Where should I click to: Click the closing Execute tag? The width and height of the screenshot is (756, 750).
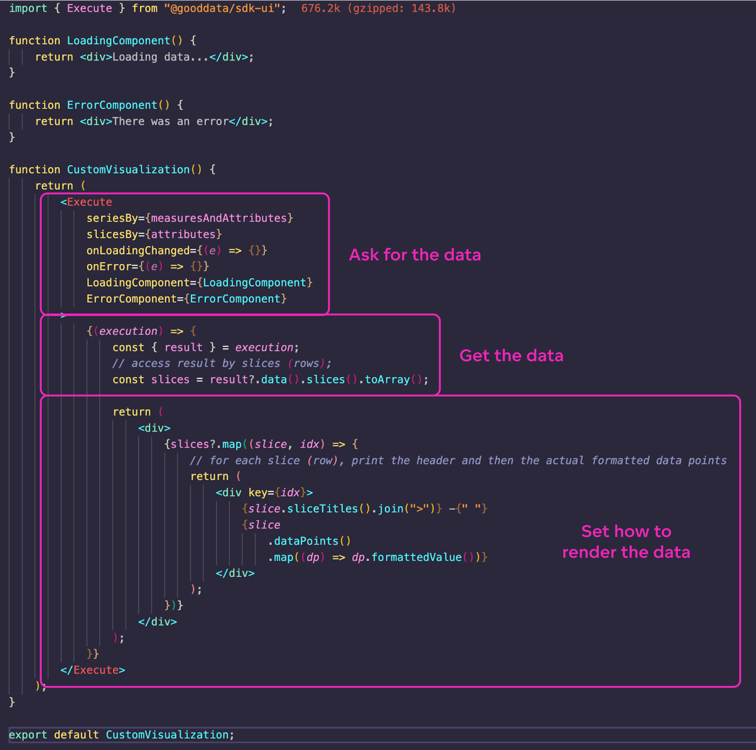pos(93,670)
